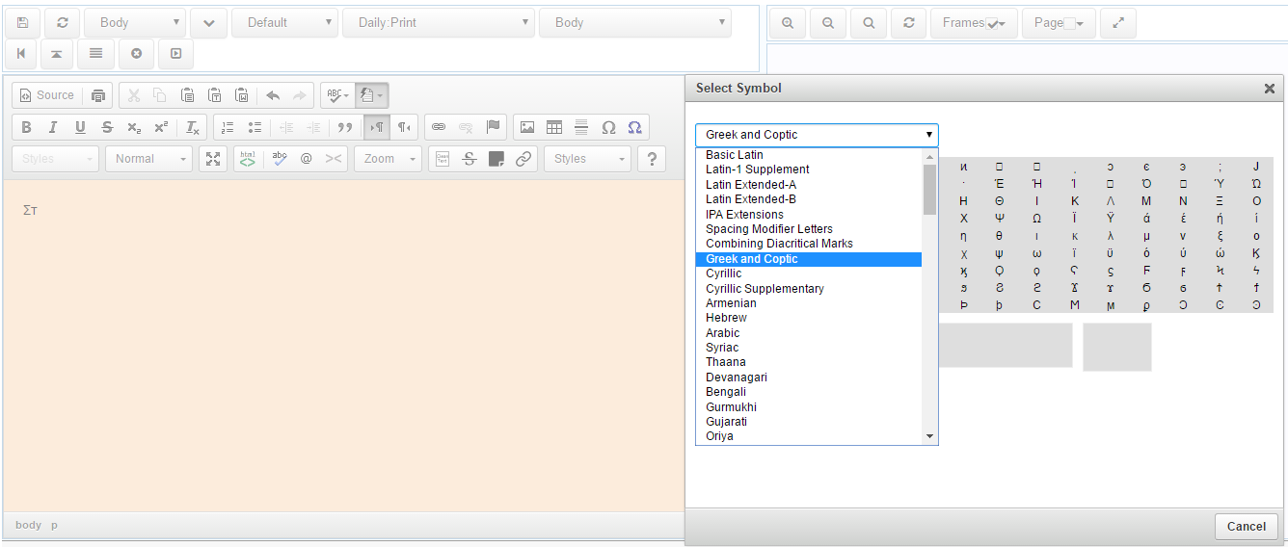Viewport: 1288px width, 547px height.
Task: Toggle Subscript formatting
Action: (134, 127)
